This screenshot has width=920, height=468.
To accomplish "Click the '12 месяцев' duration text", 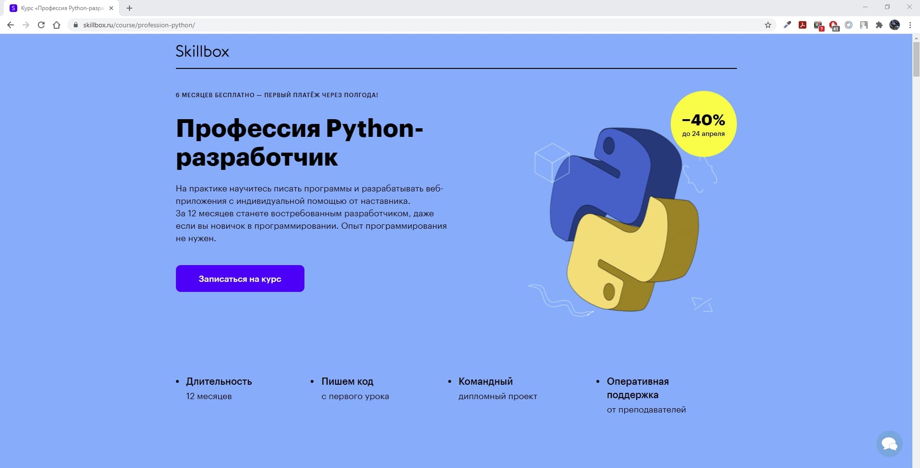I will [209, 396].
